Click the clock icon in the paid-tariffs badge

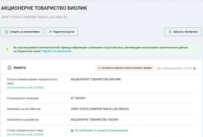tap(99, 68)
